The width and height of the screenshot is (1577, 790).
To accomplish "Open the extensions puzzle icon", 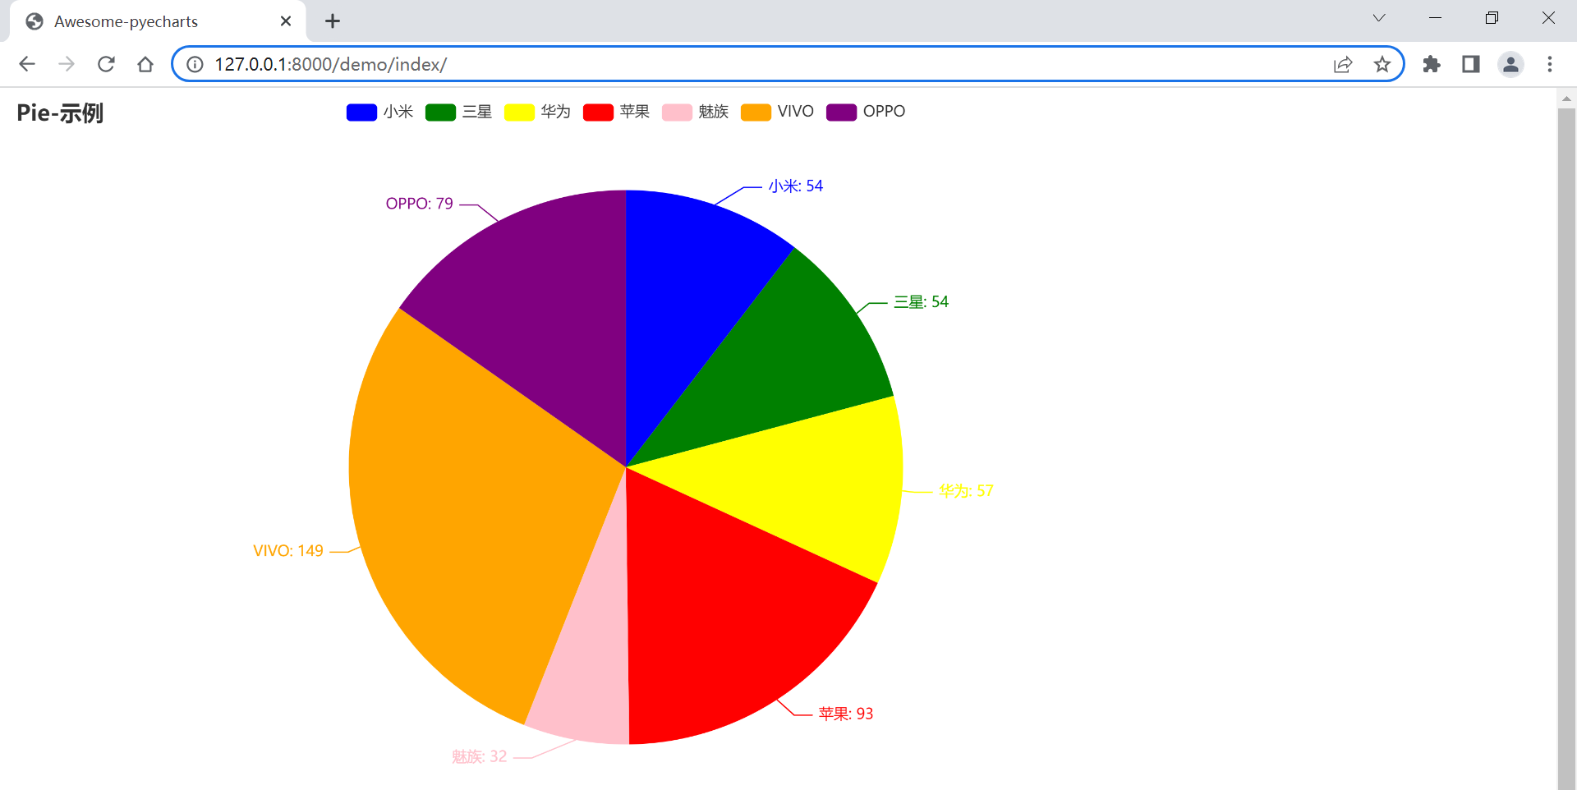I will 1432,64.
